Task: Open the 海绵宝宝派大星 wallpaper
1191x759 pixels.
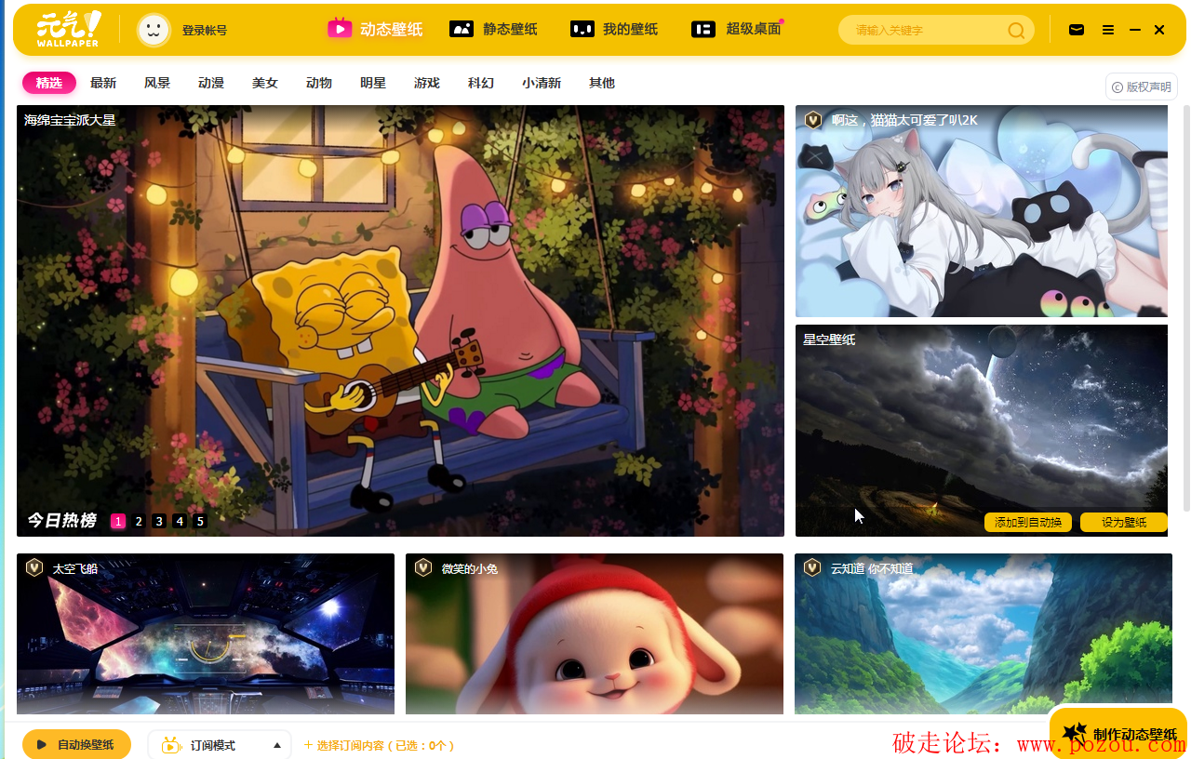Action: pyautogui.click(x=400, y=321)
